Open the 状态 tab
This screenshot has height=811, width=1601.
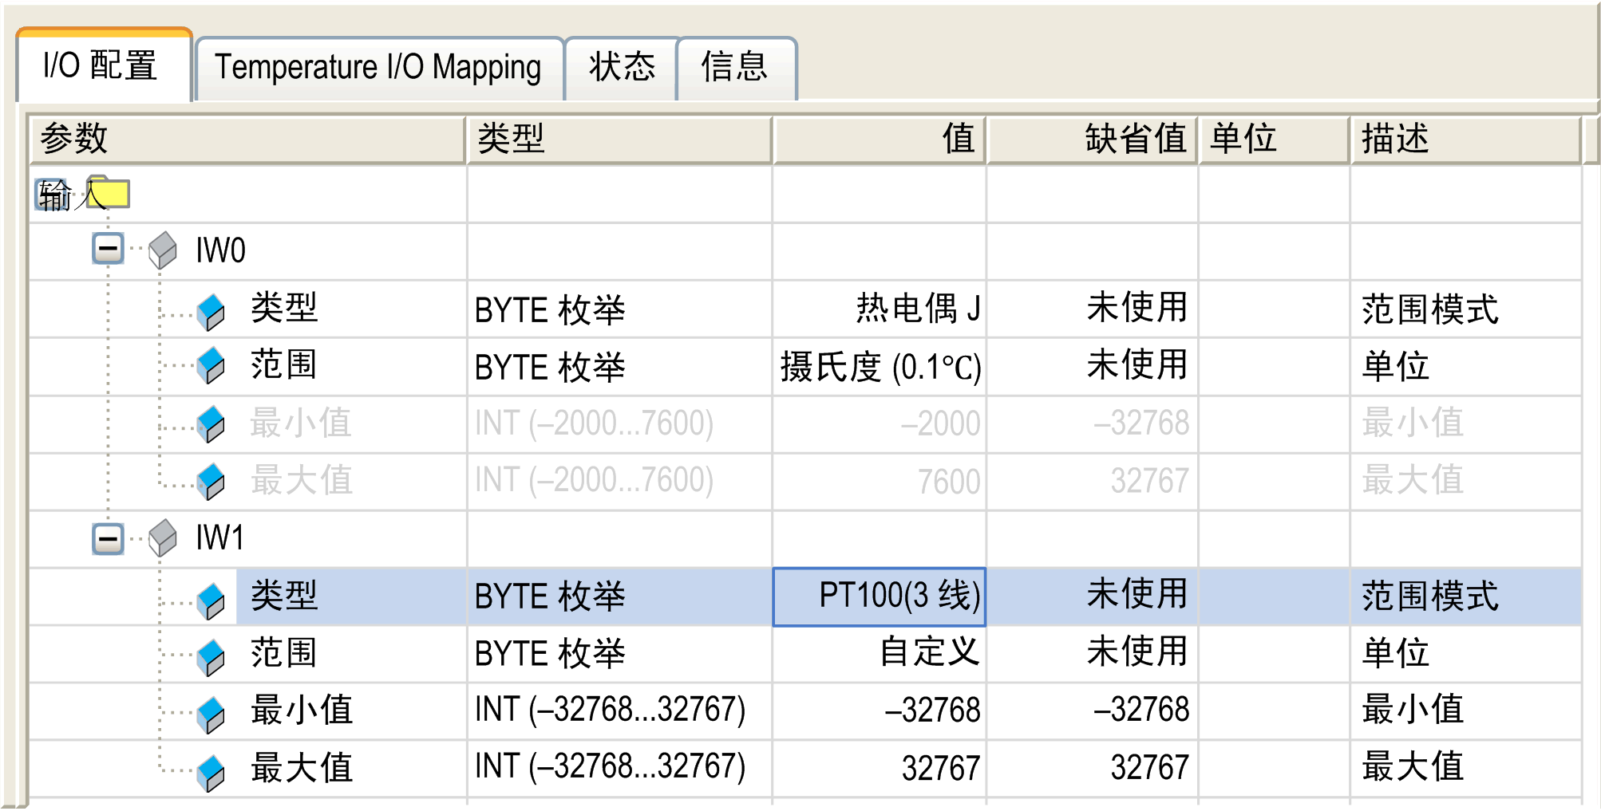tap(621, 68)
